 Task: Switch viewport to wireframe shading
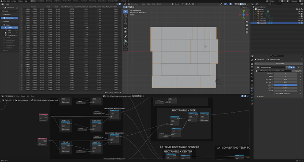pos(238,4)
